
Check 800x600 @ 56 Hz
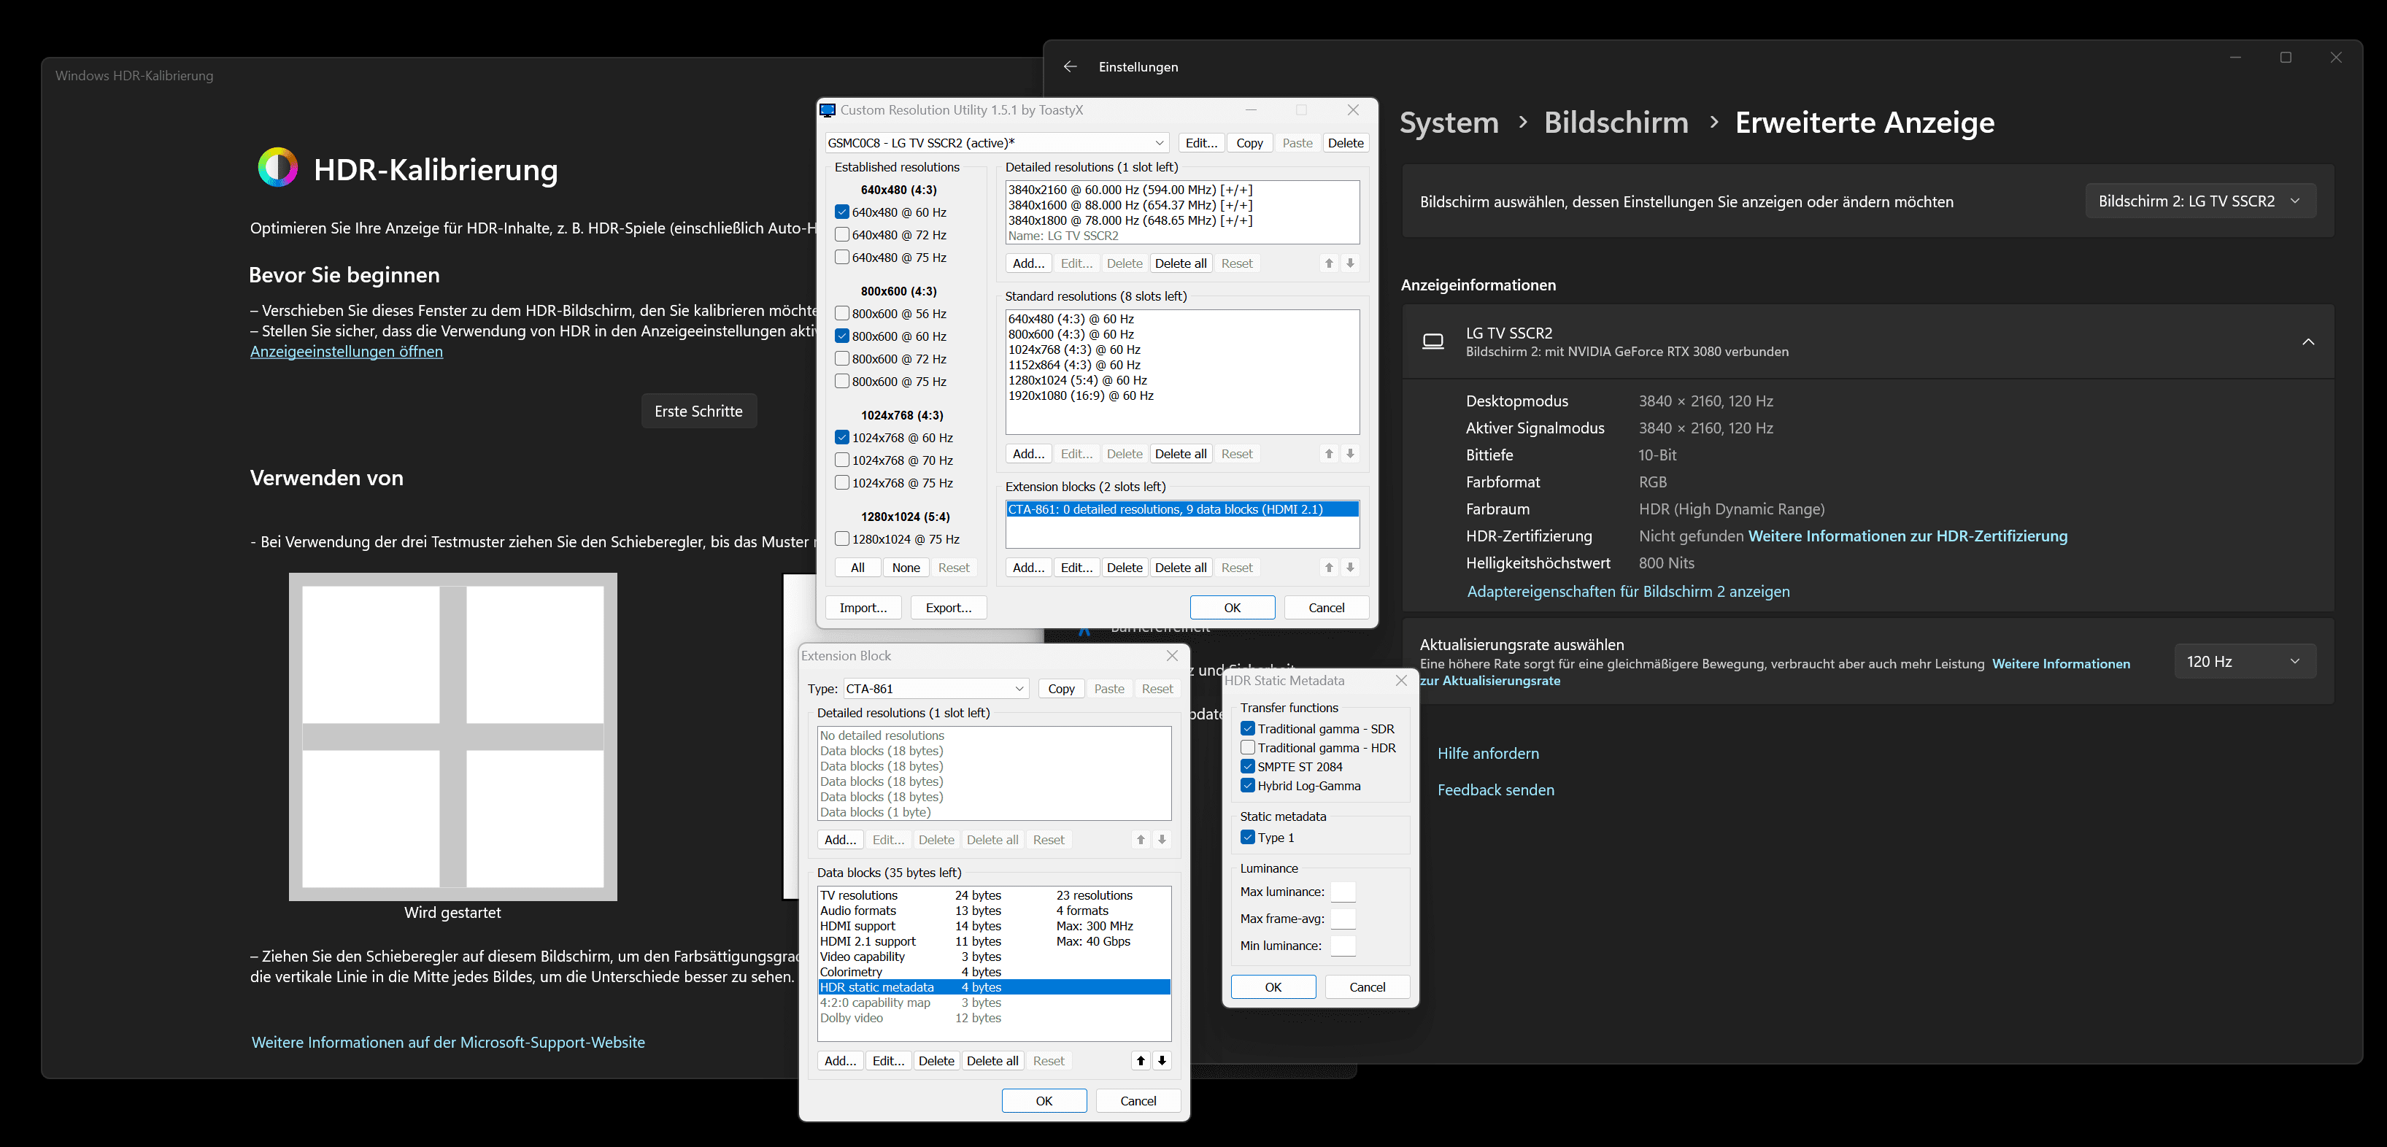(842, 313)
